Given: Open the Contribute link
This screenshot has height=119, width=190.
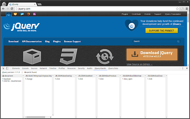Looking at the screenshot, I should (136, 14).
